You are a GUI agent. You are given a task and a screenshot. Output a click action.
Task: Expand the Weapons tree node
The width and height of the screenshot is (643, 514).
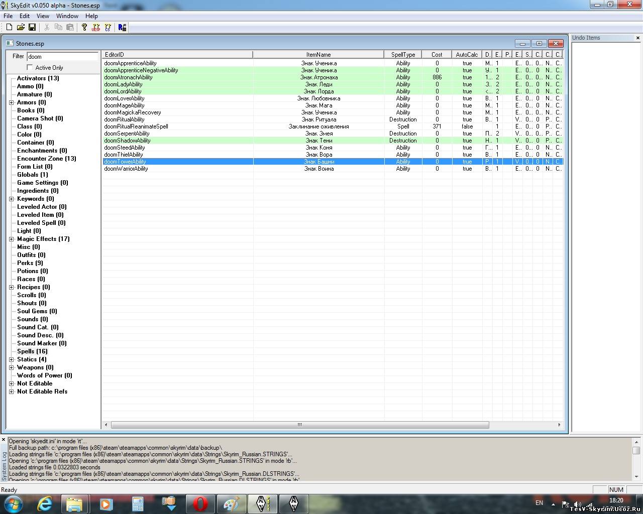click(11, 367)
